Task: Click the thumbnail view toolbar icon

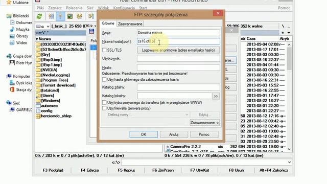Action: [x=70, y=16]
